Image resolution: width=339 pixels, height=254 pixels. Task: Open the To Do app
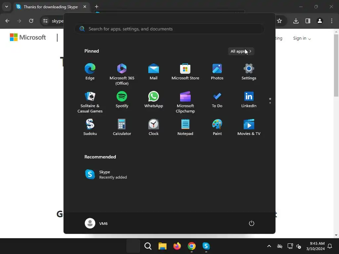pyautogui.click(x=217, y=99)
